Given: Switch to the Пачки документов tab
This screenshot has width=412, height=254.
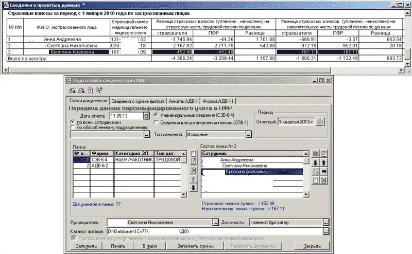Looking at the screenshot, I should pos(88,101).
